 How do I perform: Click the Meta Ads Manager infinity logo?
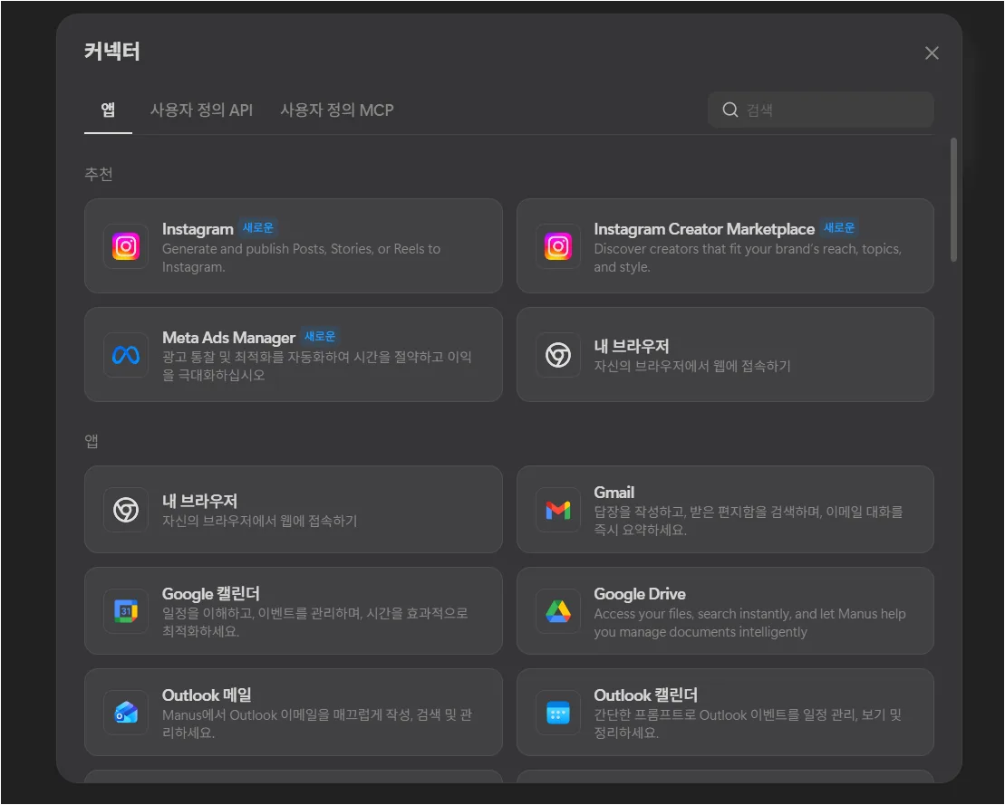pyautogui.click(x=126, y=355)
